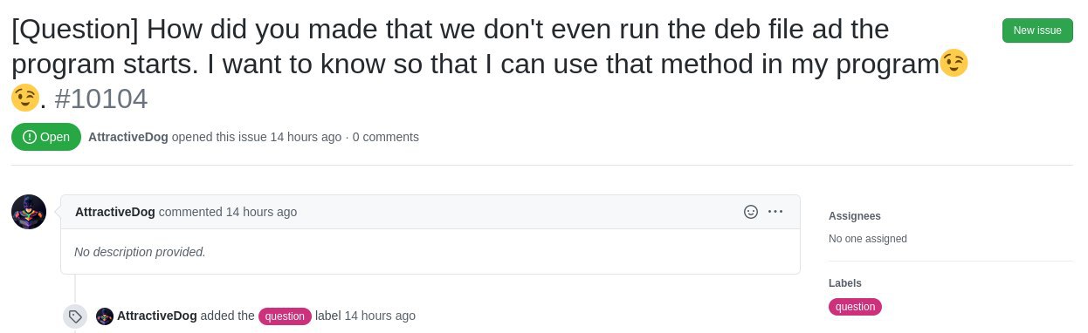Click question label in timeline event
Viewport: 1088px width, 333px height.
tap(285, 316)
